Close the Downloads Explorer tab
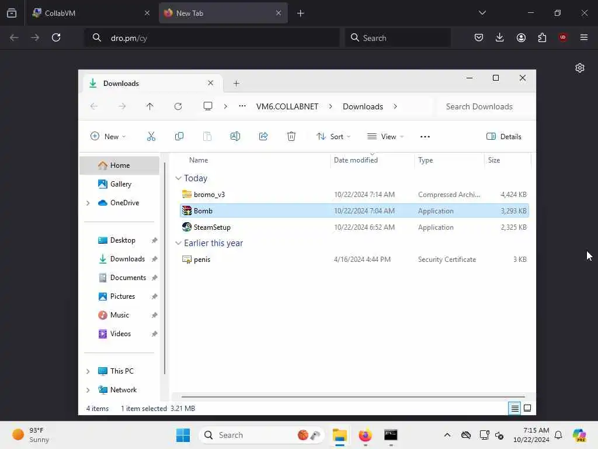 click(x=210, y=83)
